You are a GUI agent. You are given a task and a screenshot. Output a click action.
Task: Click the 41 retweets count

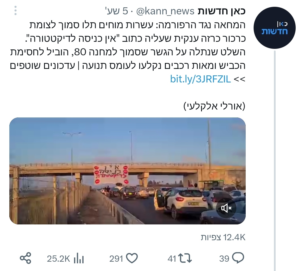[172, 259]
